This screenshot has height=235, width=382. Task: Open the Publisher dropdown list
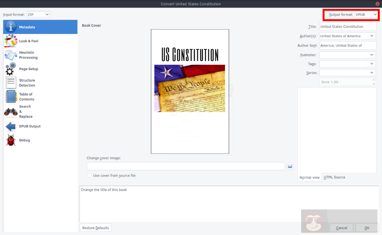pyautogui.click(x=372, y=55)
